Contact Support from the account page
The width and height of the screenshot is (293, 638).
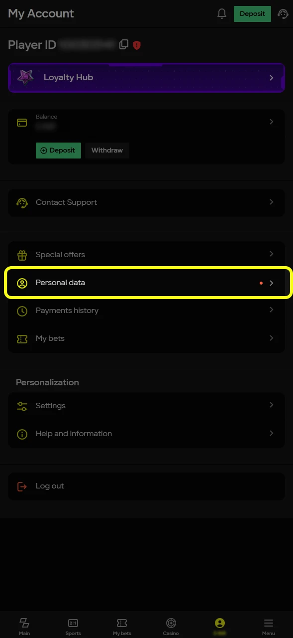coord(147,202)
